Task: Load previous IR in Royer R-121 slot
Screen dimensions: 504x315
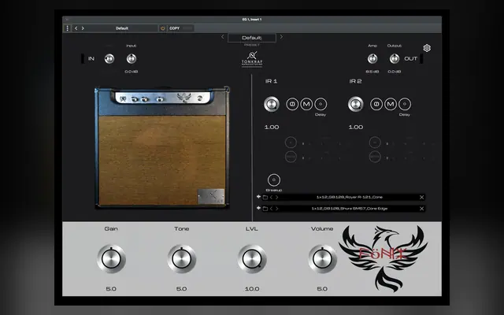Action: coord(271,198)
